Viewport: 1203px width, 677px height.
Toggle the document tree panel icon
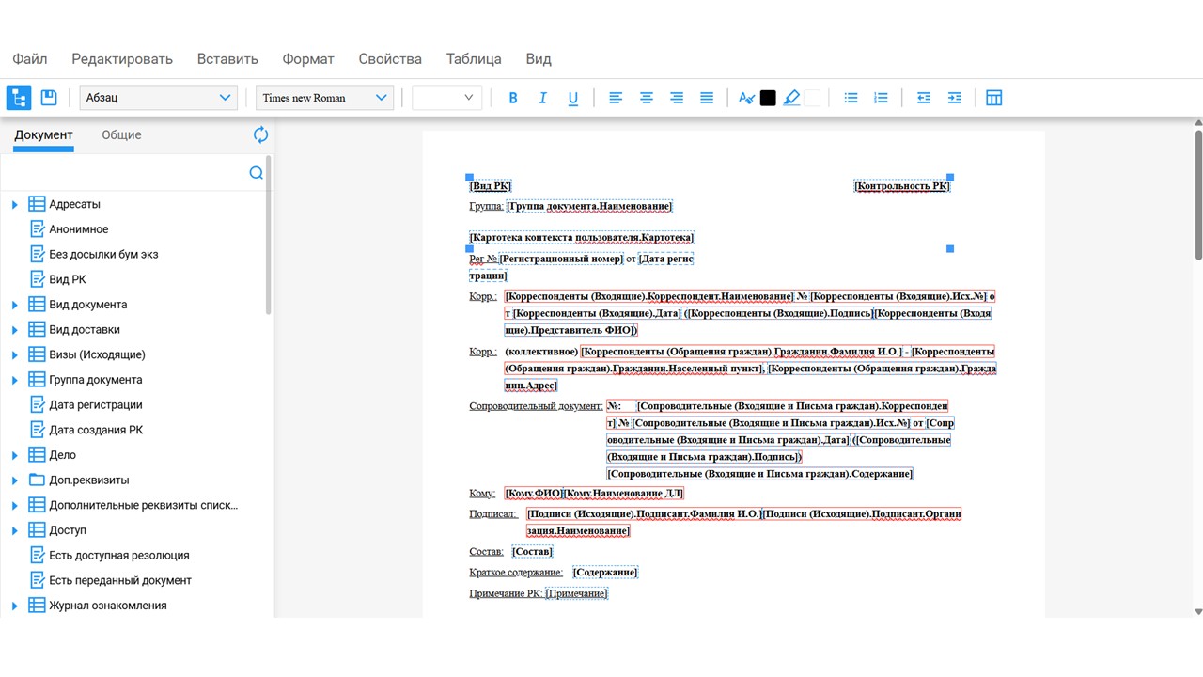tap(19, 98)
